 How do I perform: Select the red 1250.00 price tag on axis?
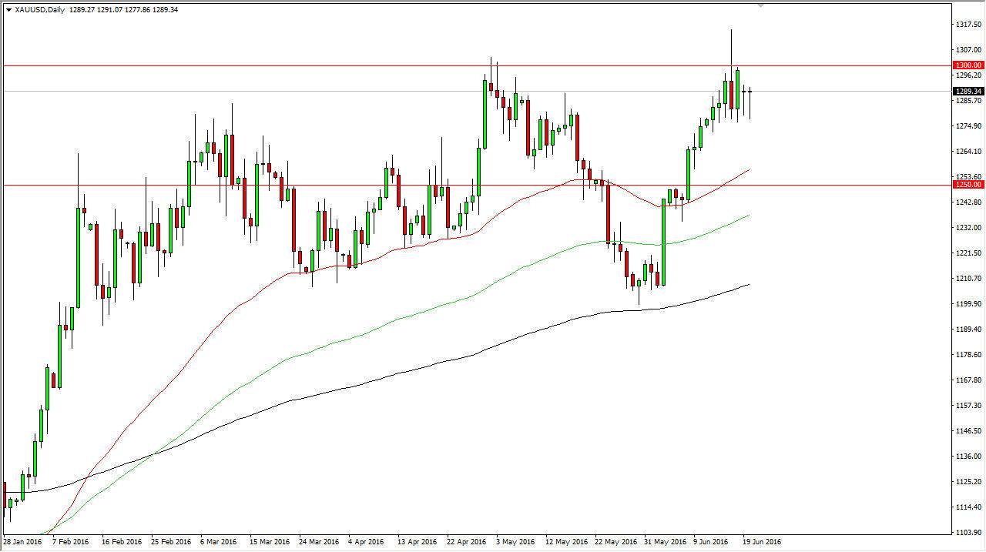point(968,186)
